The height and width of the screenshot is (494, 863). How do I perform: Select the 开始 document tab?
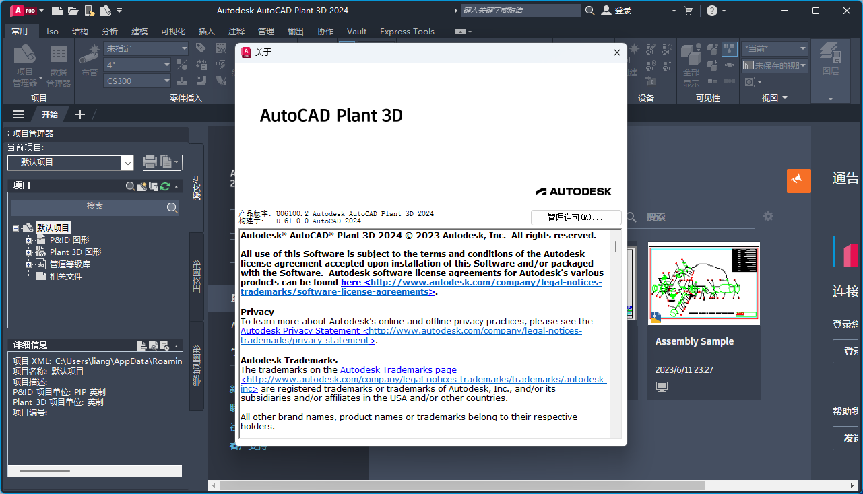50,114
